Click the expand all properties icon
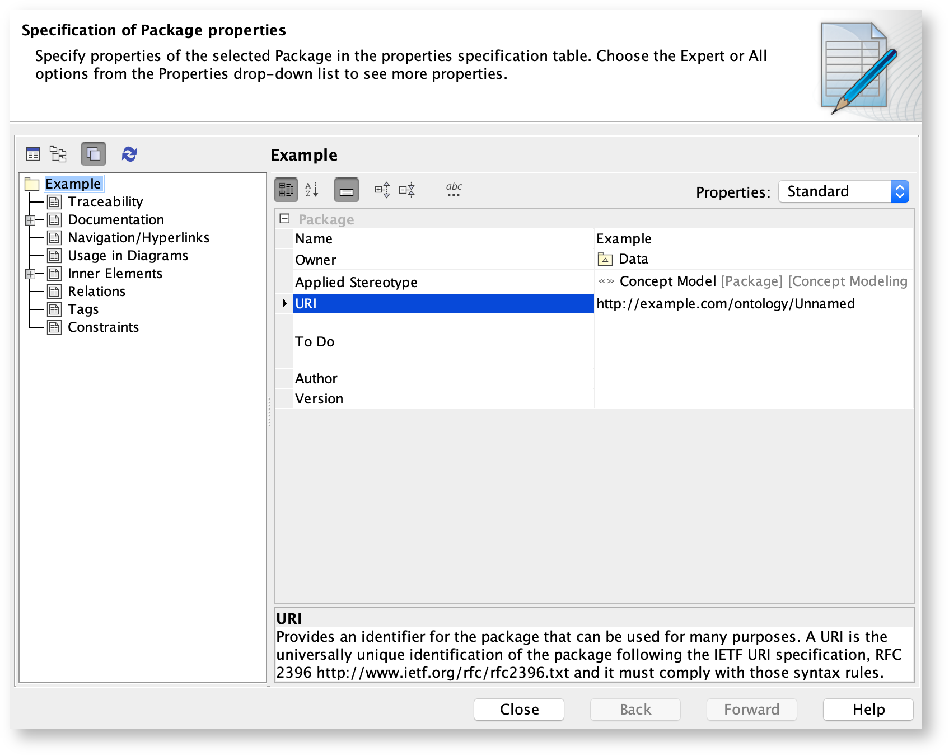 [x=382, y=190]
